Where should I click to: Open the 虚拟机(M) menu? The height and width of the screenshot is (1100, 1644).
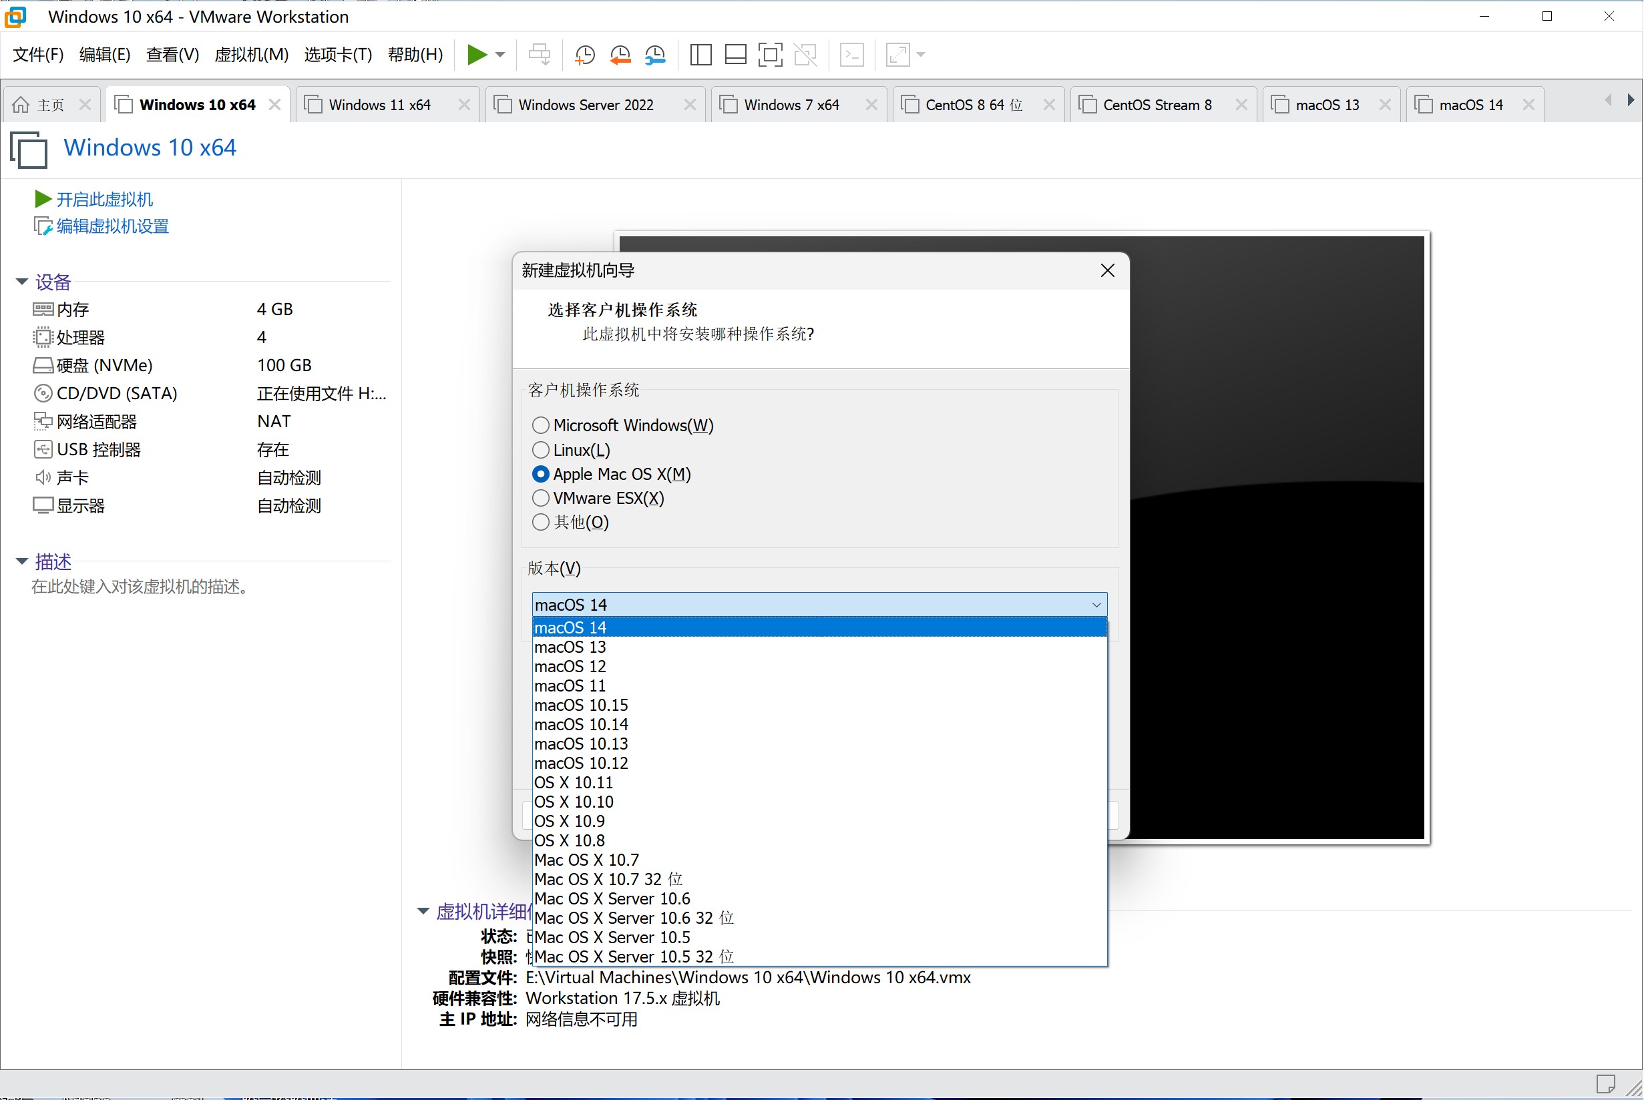click(x=251, y=54)
